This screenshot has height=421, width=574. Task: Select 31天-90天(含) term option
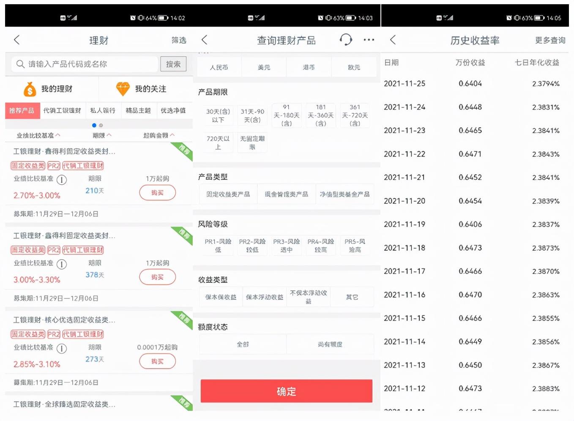(252, 116)
